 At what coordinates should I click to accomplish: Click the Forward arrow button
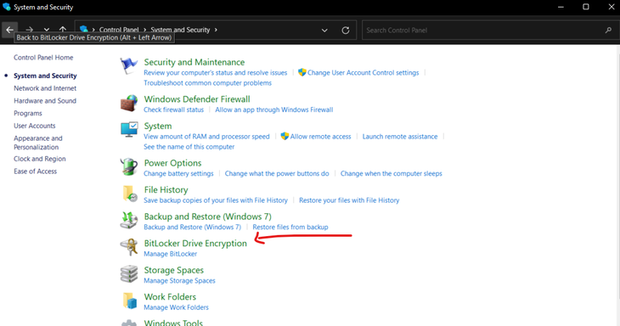tap(29, 30)
